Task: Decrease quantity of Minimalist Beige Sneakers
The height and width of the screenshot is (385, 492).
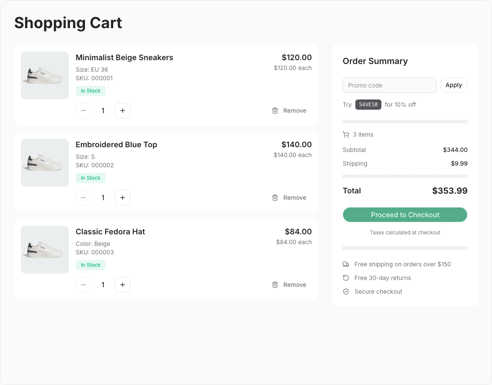Action: click(83, 111)
